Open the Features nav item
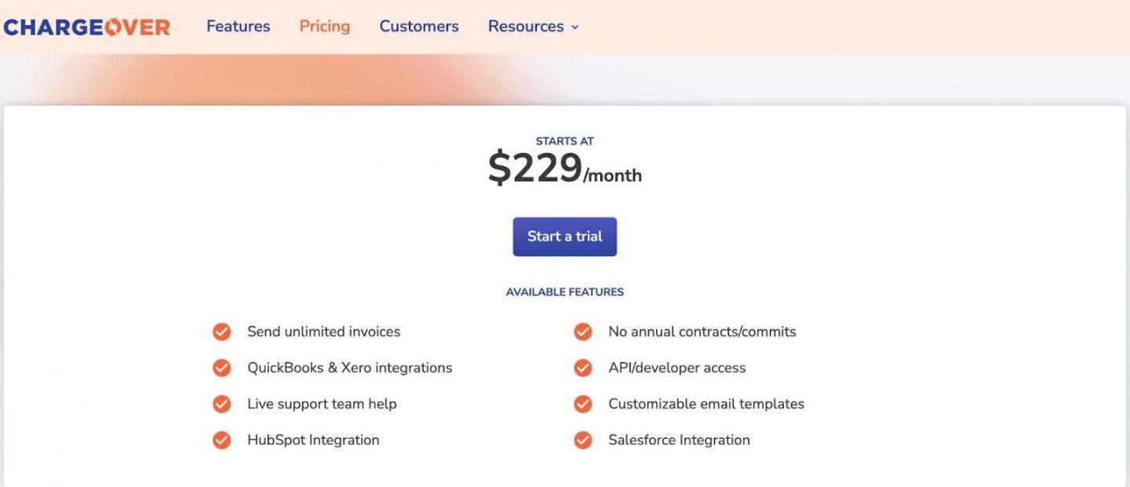Image resolution: width=1130 pixels, height=487 pixels. [238, 27]
